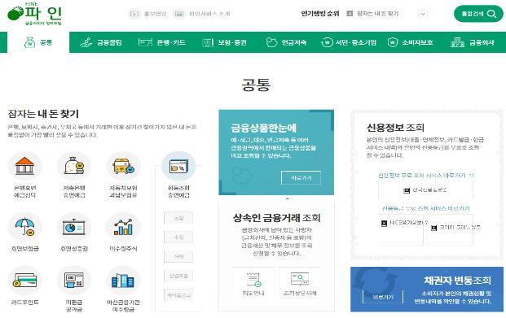
Task: Click 바로가기 in the 금융상품한눈에 banner
Action: coord(301,178)
